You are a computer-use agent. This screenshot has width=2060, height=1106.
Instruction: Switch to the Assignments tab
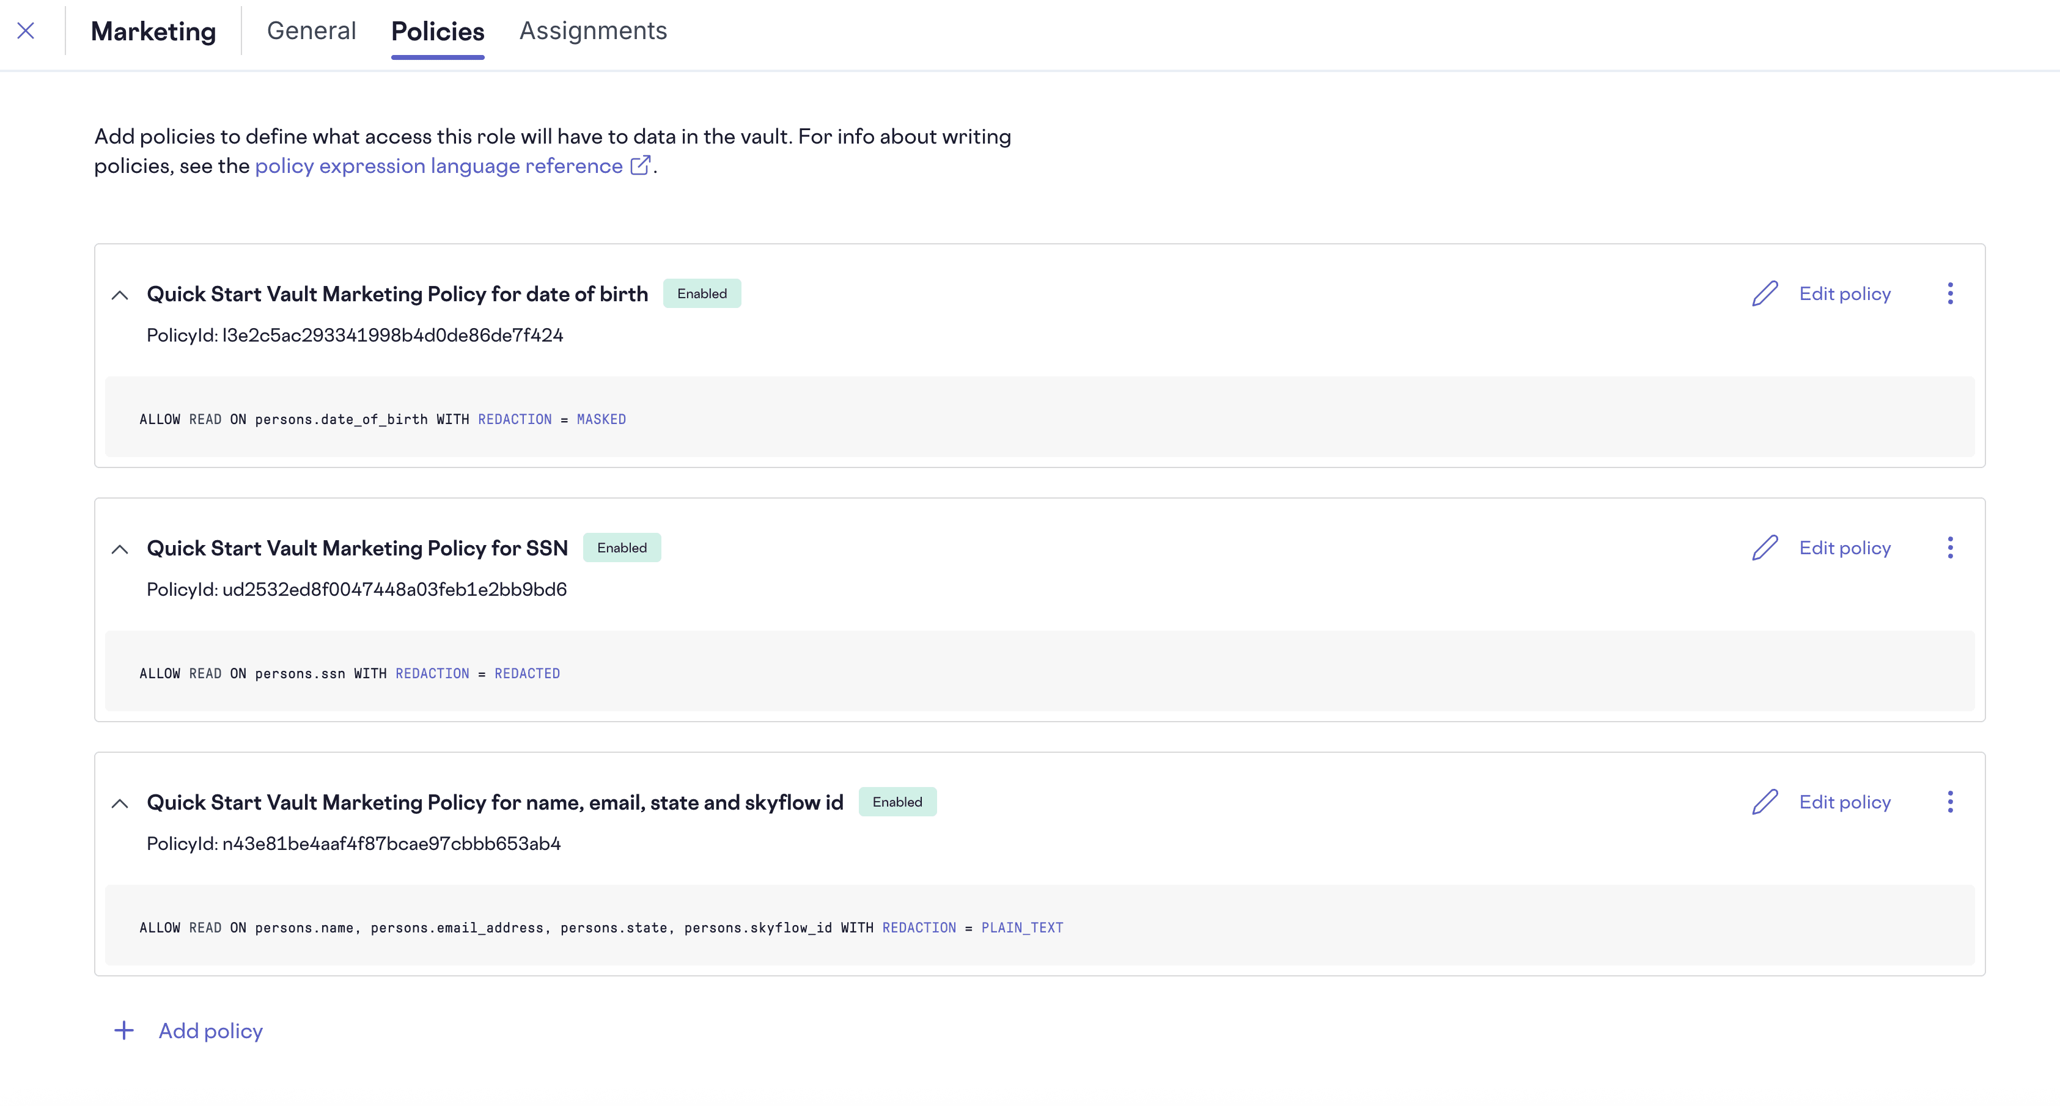592,31
